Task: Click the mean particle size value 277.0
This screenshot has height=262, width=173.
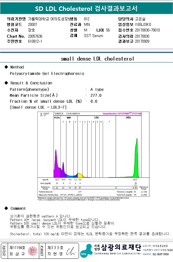Action: coord(96,95)
